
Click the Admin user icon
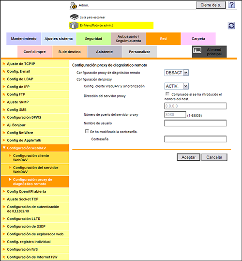click(73, 5)
